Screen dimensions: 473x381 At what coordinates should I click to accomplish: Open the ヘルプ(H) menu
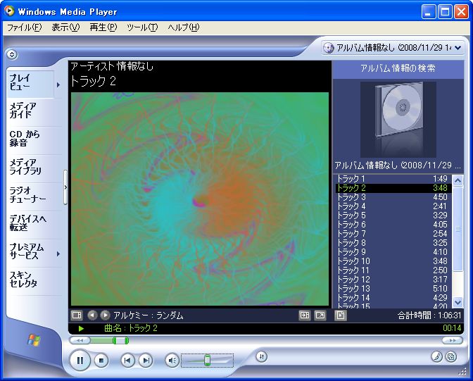point(184,27)
